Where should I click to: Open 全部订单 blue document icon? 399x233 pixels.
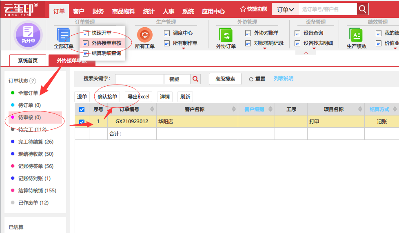tap(64, 35)
